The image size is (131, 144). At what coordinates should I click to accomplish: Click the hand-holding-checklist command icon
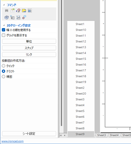point(12,10)
